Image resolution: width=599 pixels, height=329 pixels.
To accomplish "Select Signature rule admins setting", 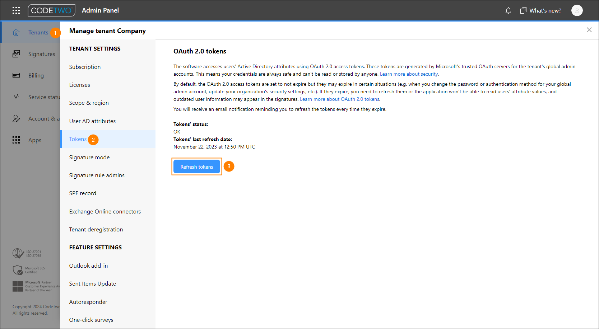I will pos(108,175).
